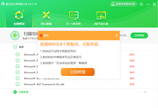Open settings via the gear icon
158x108 pixels.
(x=141, y=4)
